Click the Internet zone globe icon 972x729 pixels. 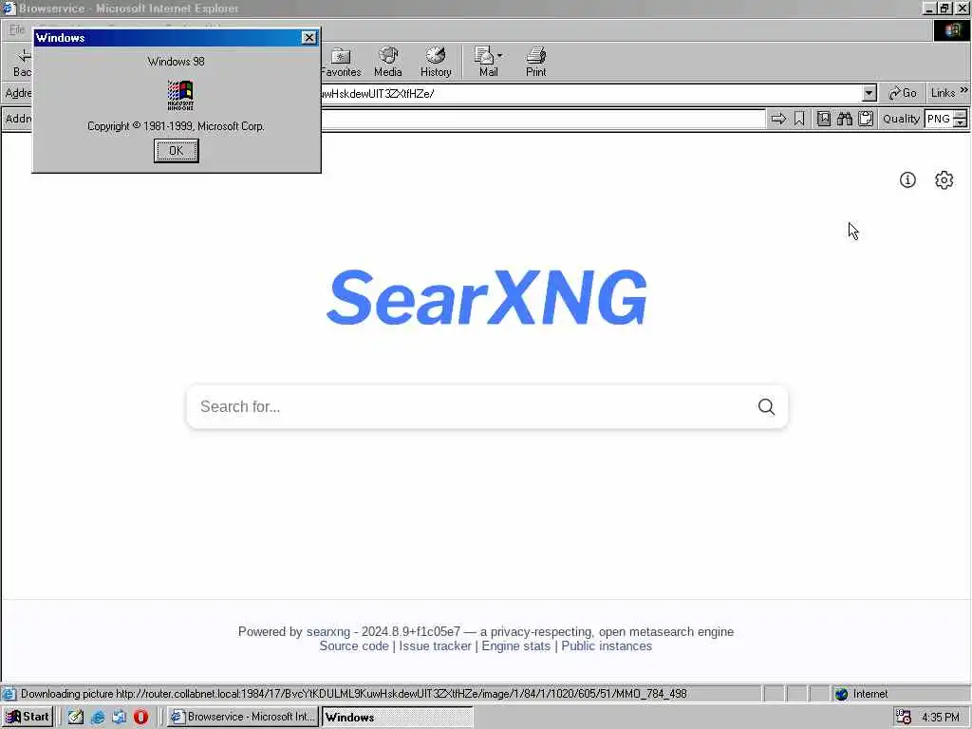pyautogui.click(x=841, y=694)
